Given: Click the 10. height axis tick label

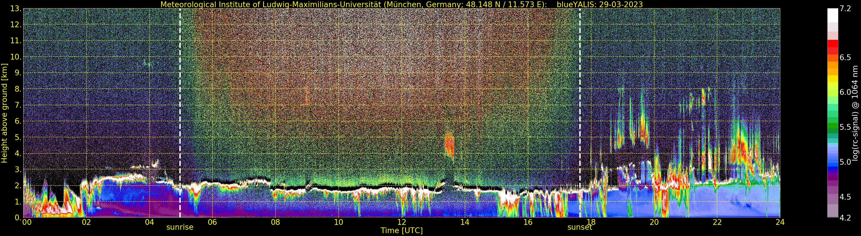Looking at the screenshot, I should tap(16, 57).
